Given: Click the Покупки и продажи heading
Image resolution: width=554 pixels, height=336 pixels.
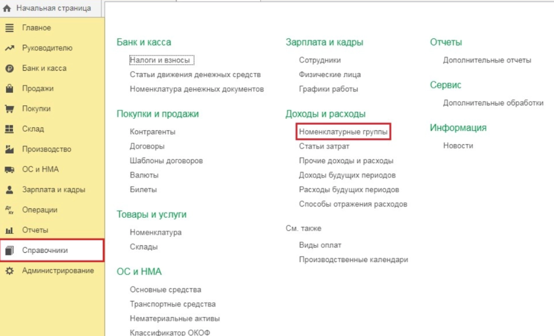Looking at the screenshot, I should (x=157, y=113).
